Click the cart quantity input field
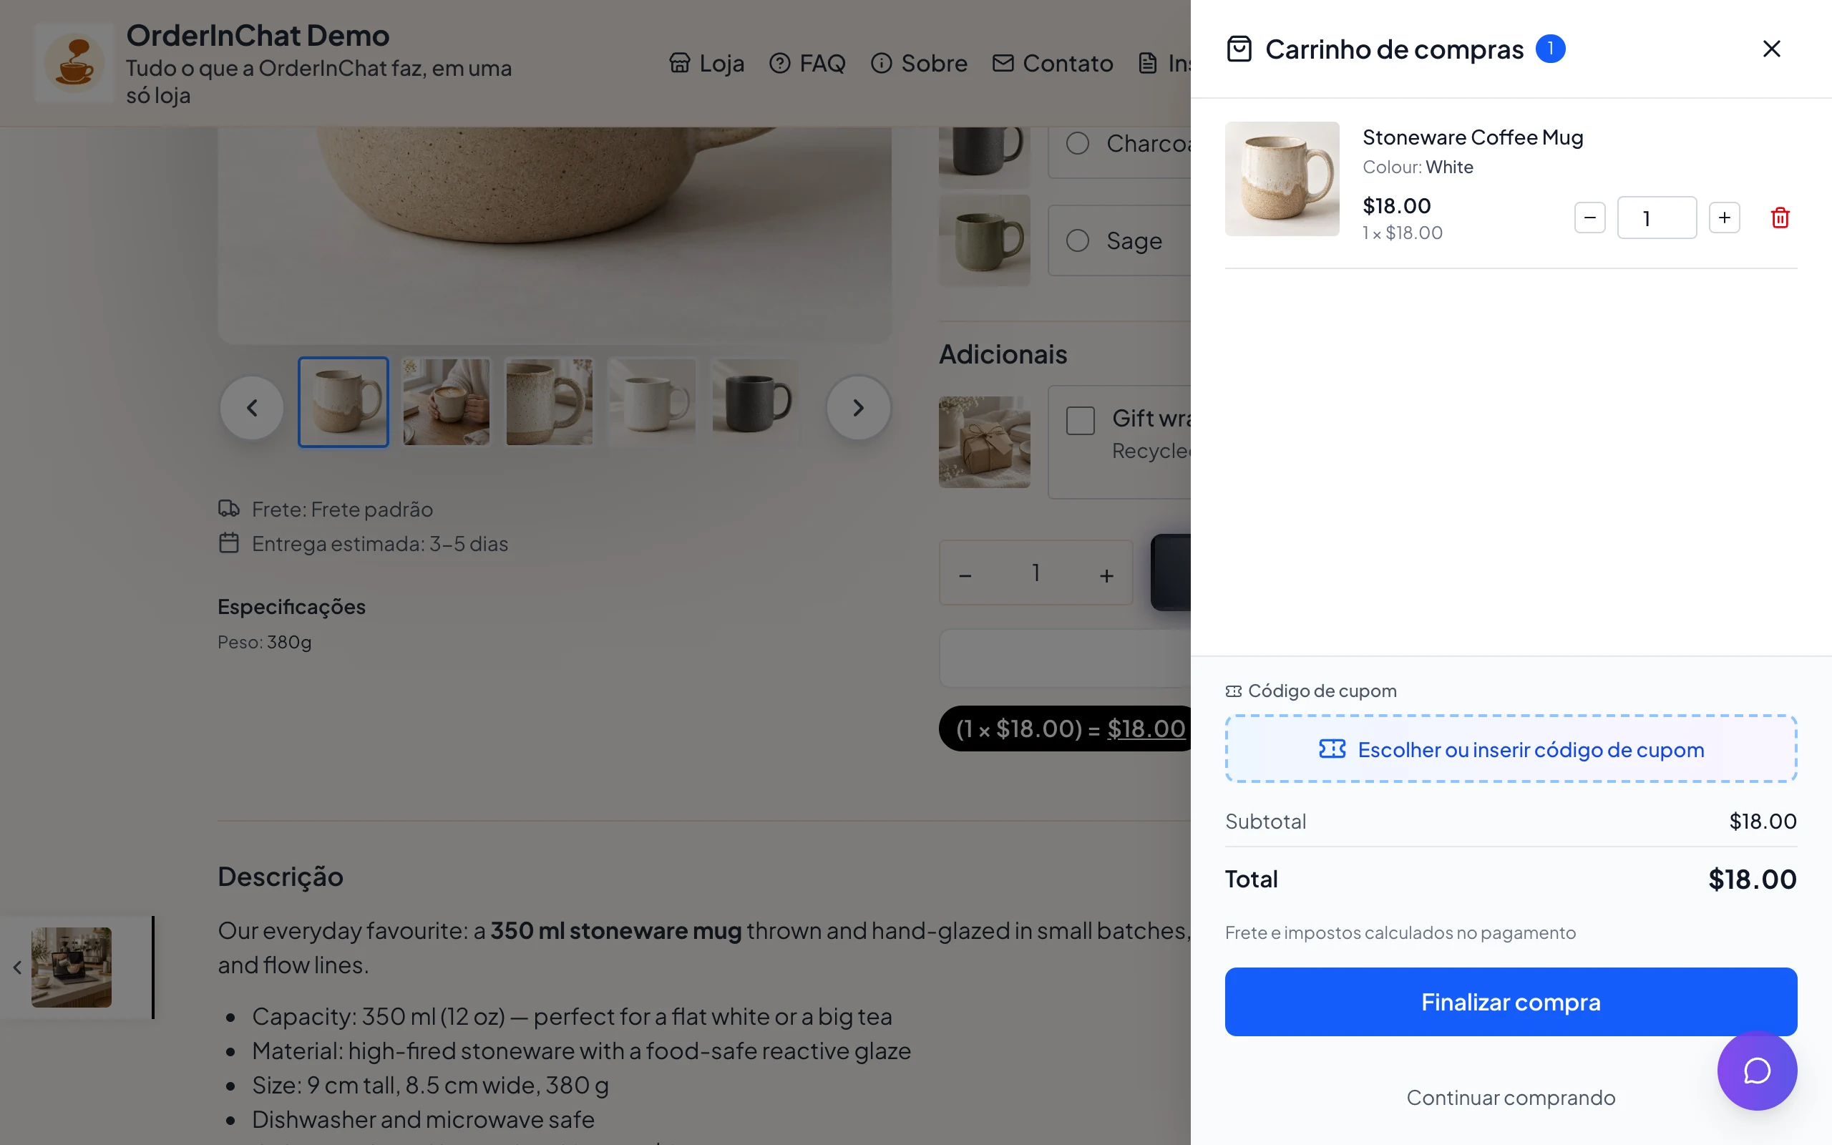 tap(1657, 218)
